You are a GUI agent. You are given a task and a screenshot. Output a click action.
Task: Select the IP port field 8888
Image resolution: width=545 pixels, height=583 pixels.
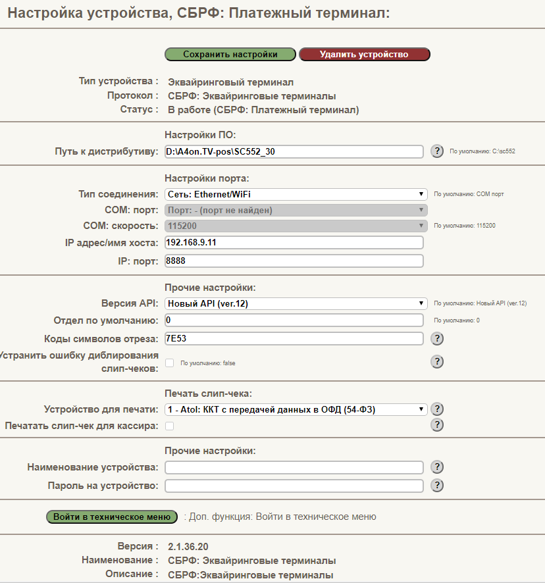point(294,261)
